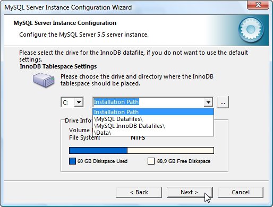The image size is (273, 207).
Task: Click the white Free Diskspace swatch
Action: tap(151, 161)
